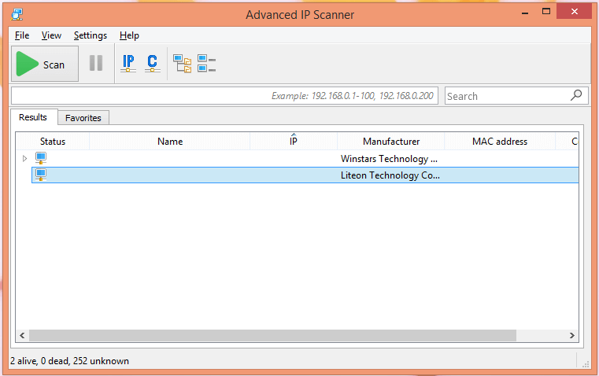Image resolution: width=599 pixels, height=376 pixels.
Task: Sort by the Manufacturer column header
Action: point(391,142)
